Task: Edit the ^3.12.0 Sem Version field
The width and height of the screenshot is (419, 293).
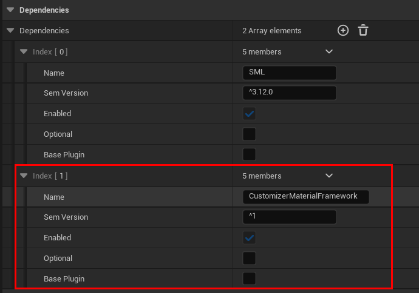Action: [x=290, y=93]
